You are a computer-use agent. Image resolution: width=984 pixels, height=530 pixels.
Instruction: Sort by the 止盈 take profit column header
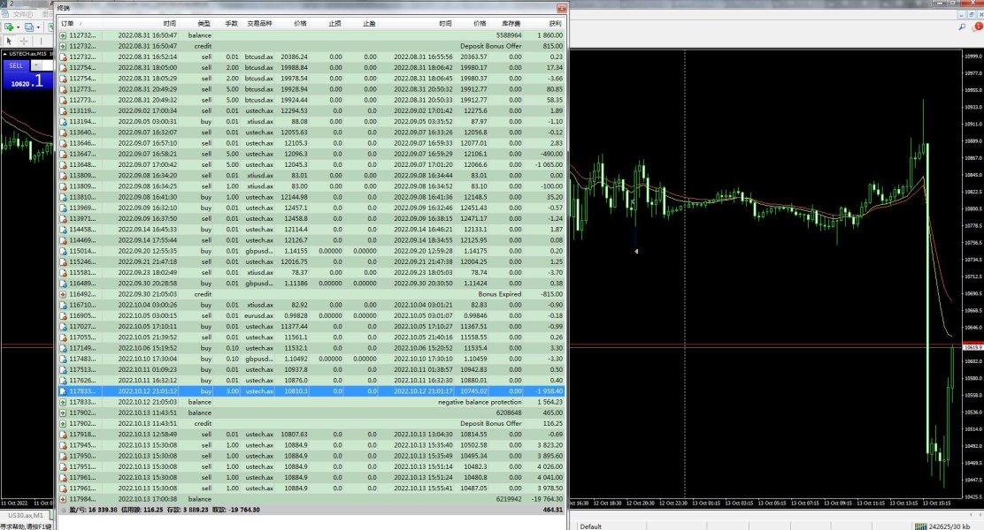click(369, 23)
